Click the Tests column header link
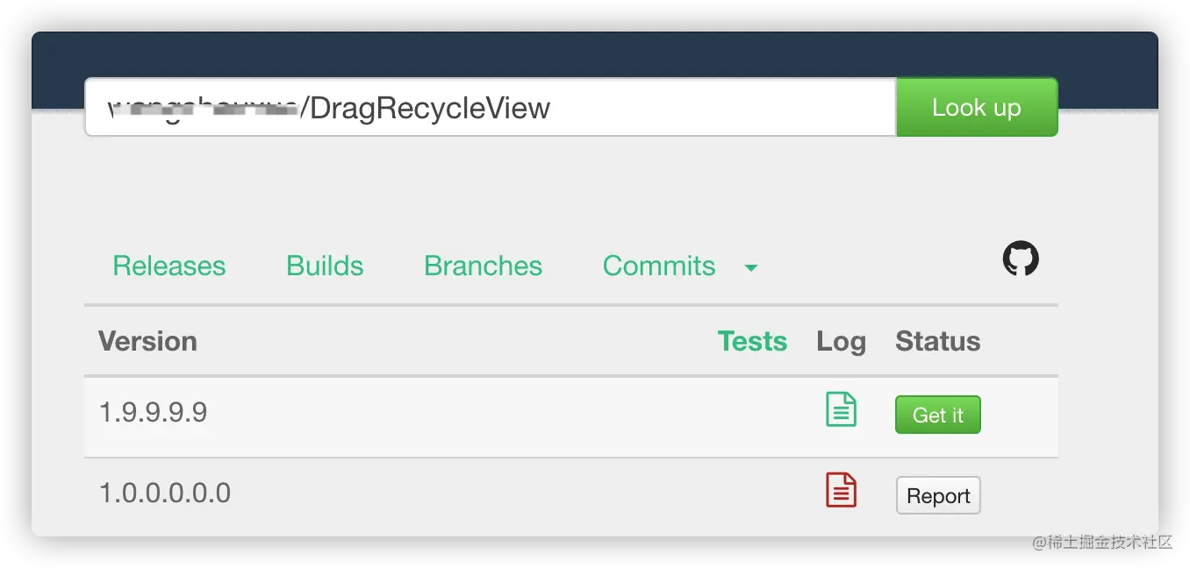 [x=752, y=341]
